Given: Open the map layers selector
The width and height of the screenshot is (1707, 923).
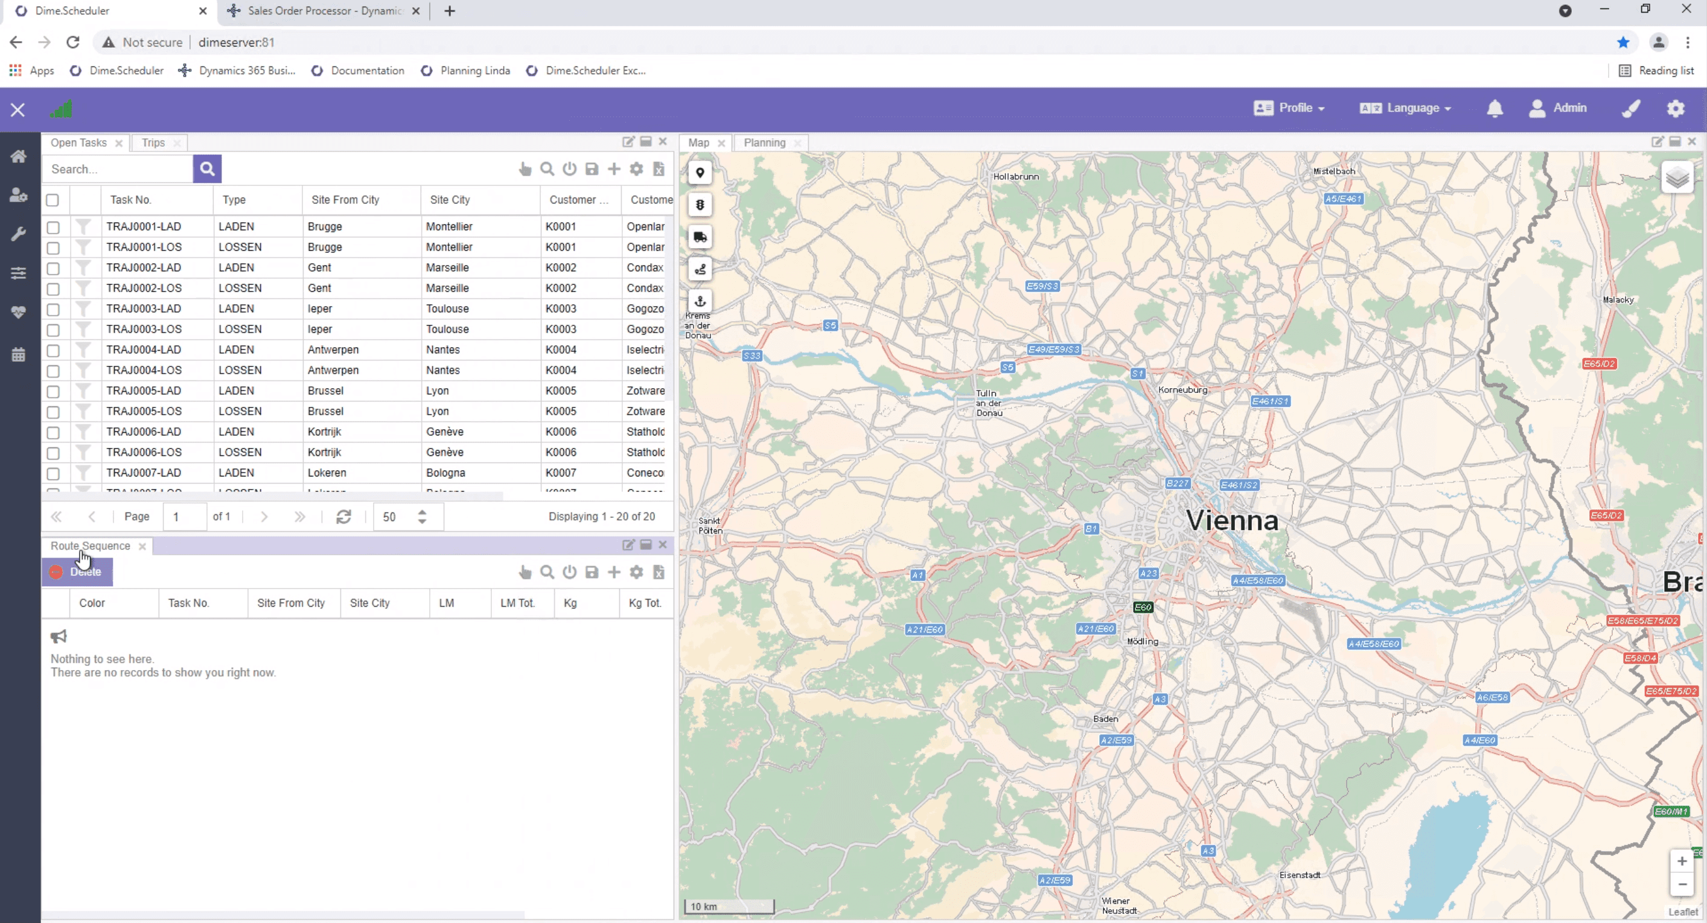Looking at the screenshot, I should click(1678, 177).
